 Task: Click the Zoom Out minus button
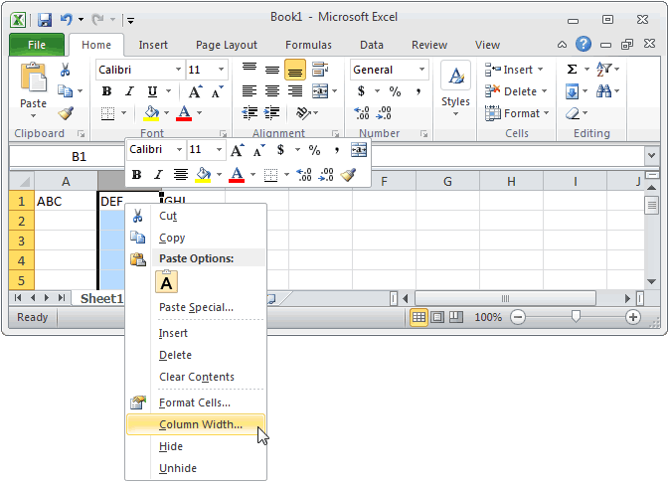pyautogui.click(x=518, y=317)
